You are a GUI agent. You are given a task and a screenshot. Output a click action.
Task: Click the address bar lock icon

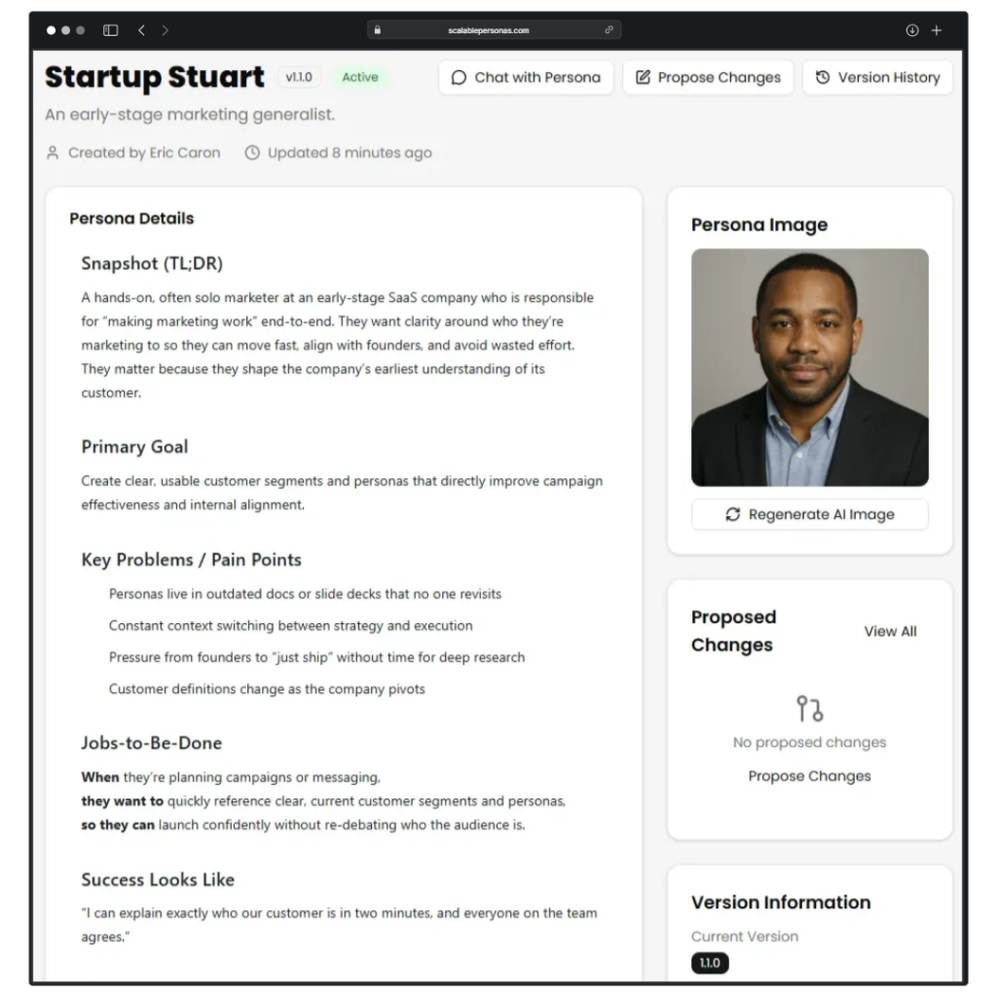click(x=378, y=30)
